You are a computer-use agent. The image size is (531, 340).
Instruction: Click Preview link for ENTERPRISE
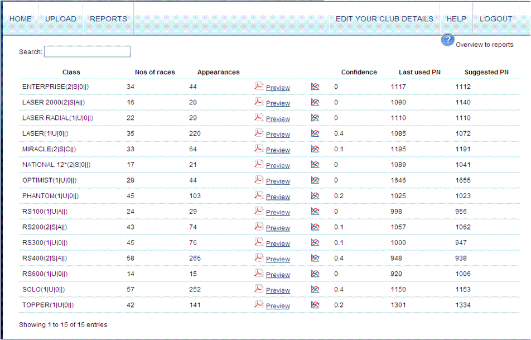278,88
